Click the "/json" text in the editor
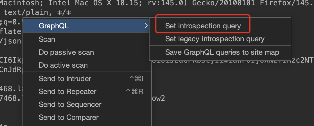314x126 pixels. coord(11,41)
